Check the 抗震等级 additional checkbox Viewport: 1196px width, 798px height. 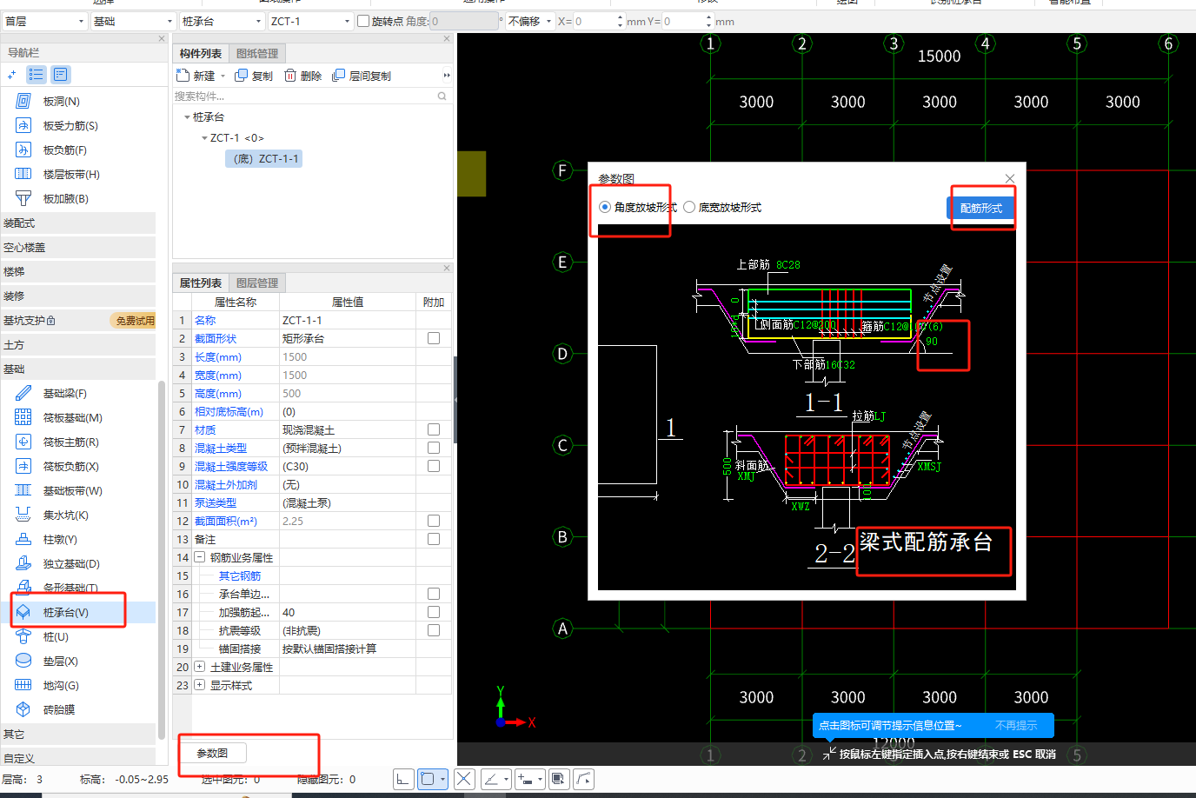[x=434, y=630]
